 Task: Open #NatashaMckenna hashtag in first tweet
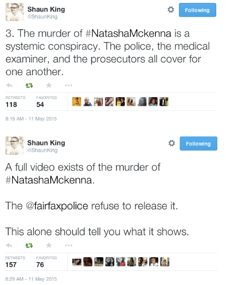(x=128, y=34)
